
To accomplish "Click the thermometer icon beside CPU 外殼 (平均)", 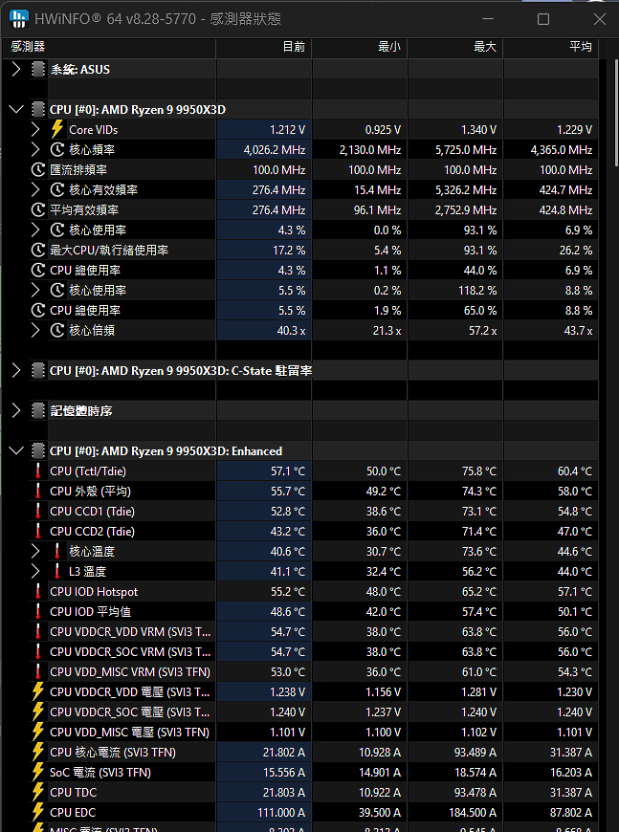I will point(37,492).
